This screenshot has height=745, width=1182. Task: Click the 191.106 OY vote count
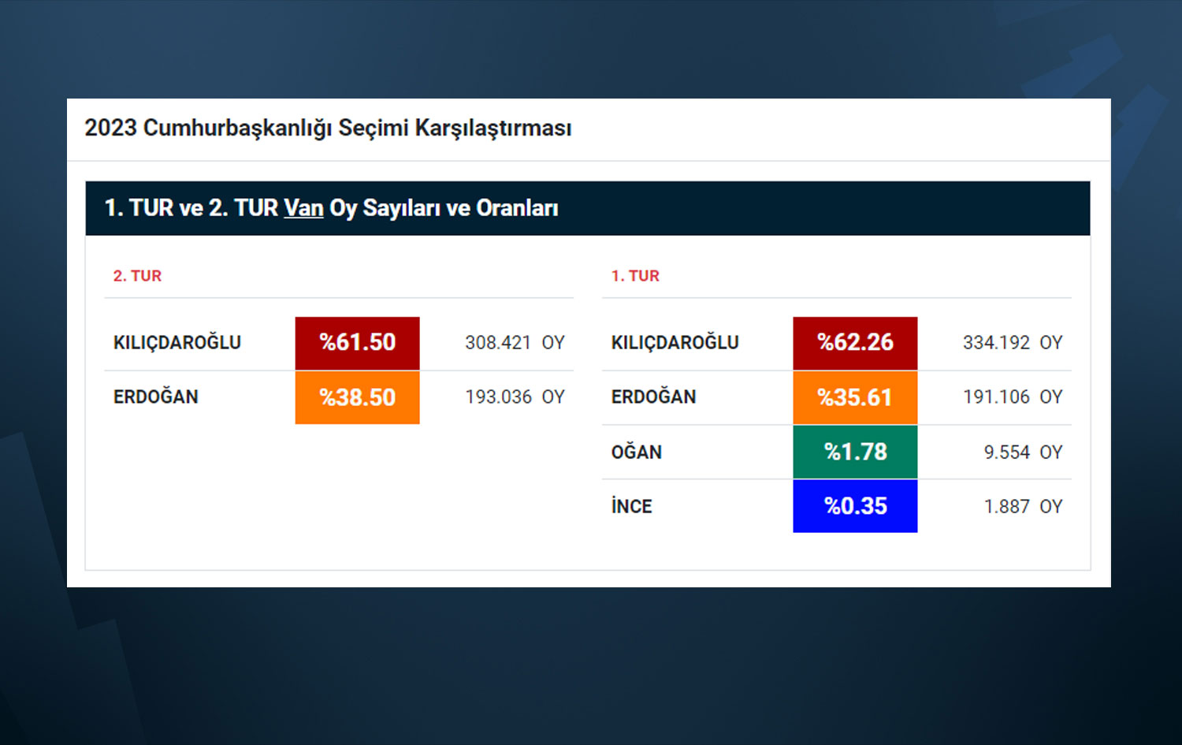(1013, 397)
